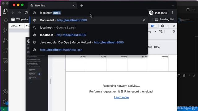Select the Other filter type
The height and width of the screenshot is (111, 198).
pos(157,47)
